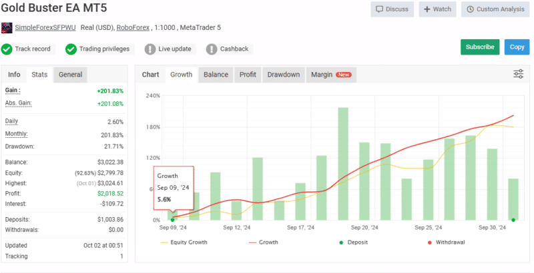Click the chart settings sliders icon
Screen dimensions: 534x273
tap(518, 74)
